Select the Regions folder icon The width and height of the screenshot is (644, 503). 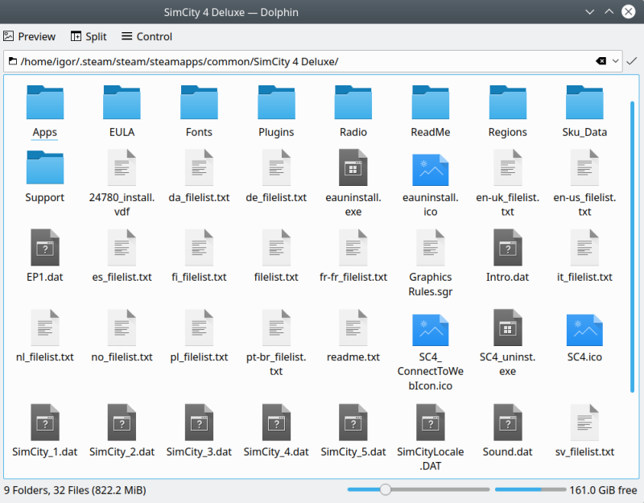tap(507, 103)
